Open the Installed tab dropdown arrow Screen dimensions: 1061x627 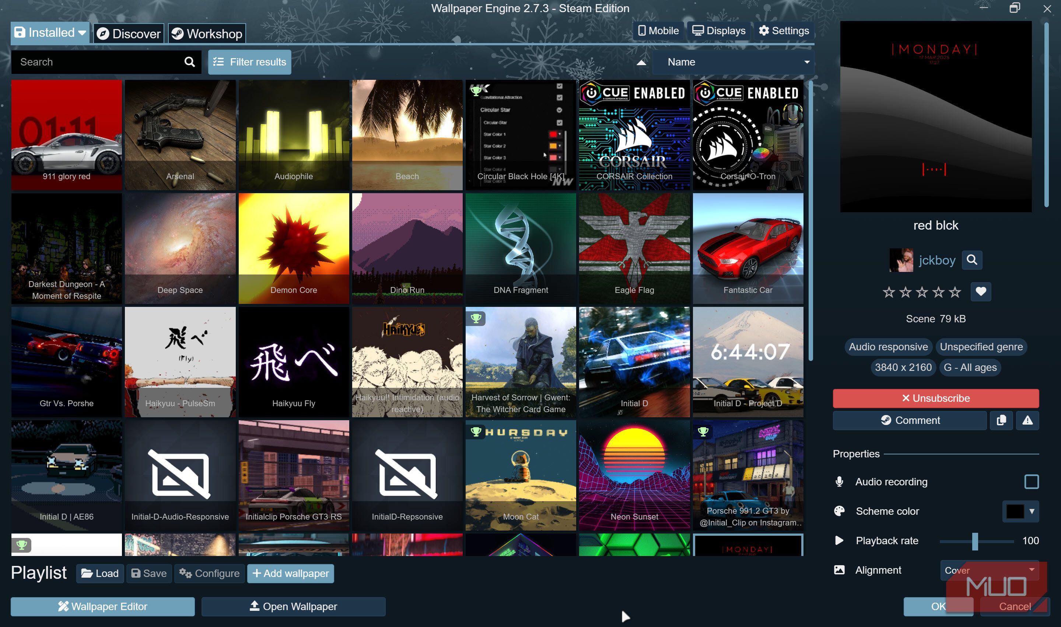coord(83,33)
